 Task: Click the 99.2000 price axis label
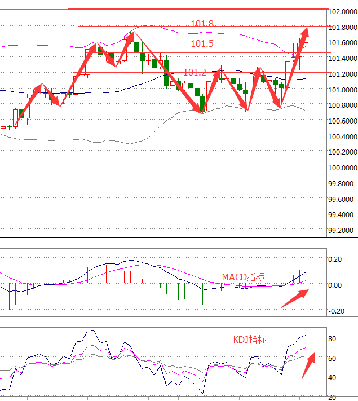(x=341, y=231)
